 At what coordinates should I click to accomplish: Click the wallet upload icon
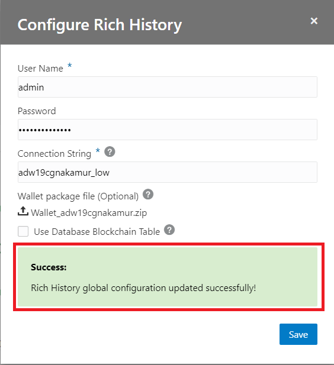pyautogui.click(x=23, y=211)
